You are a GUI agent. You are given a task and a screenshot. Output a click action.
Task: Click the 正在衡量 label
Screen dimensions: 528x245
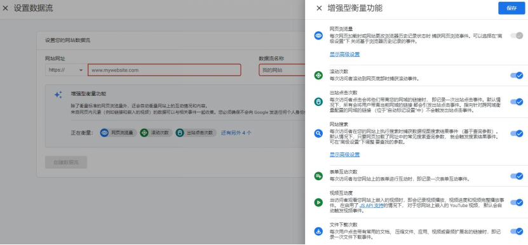pos(82,133)
